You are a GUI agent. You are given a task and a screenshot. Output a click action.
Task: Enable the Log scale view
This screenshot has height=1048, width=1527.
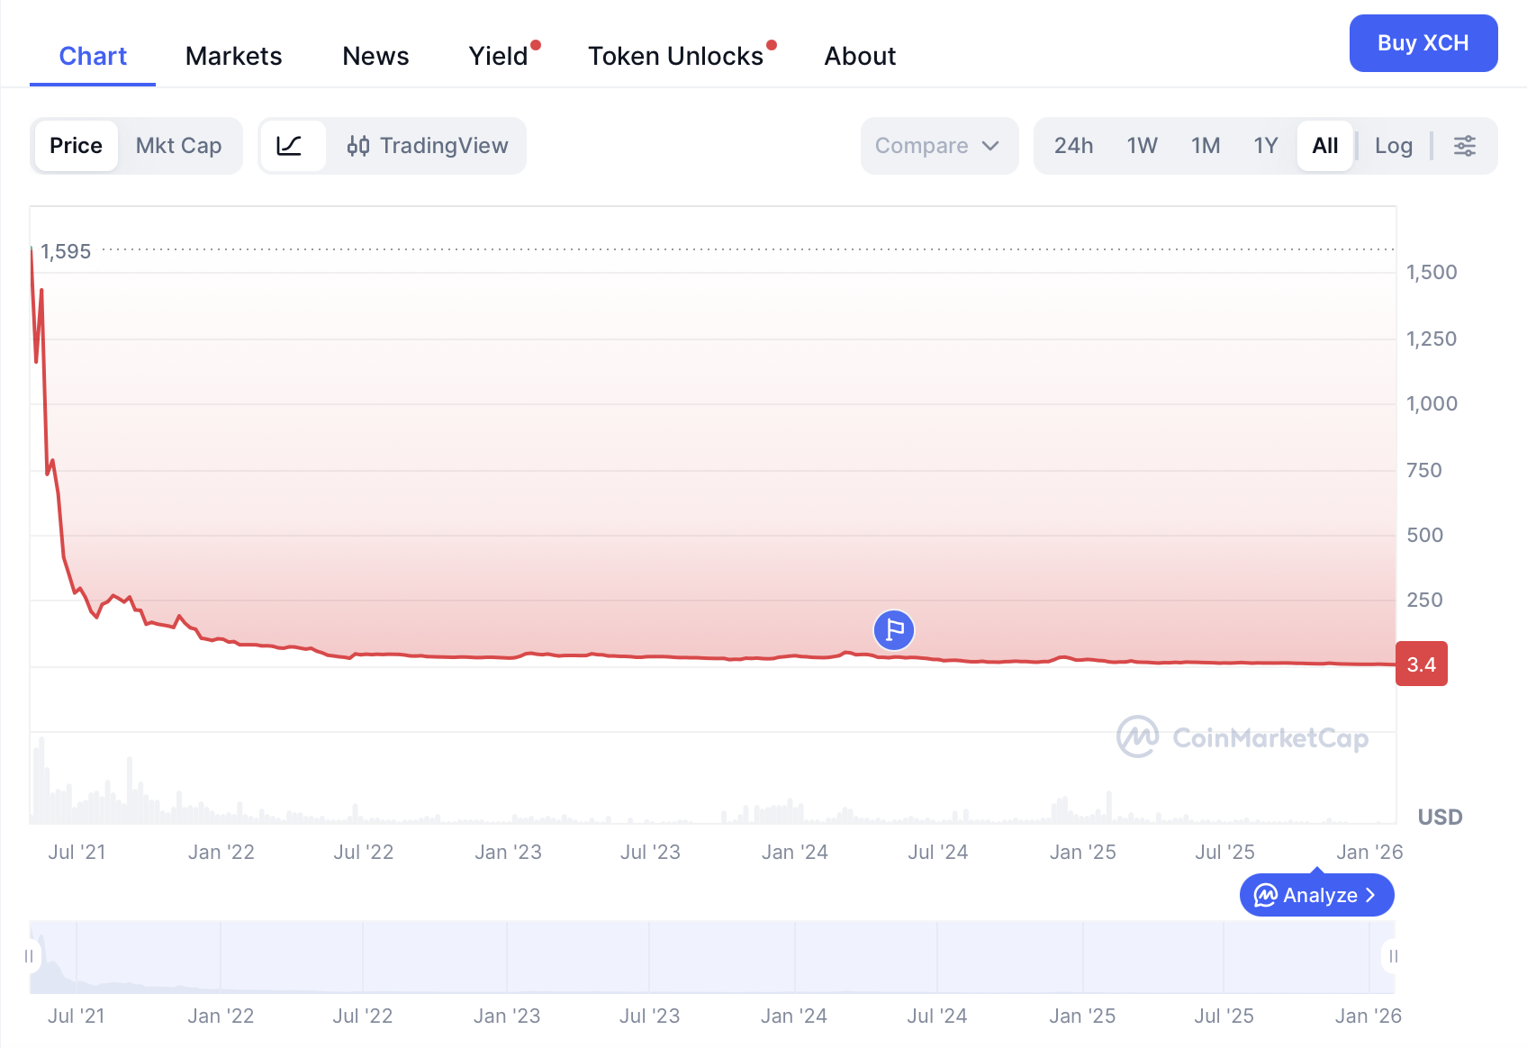click(1393, 145)
